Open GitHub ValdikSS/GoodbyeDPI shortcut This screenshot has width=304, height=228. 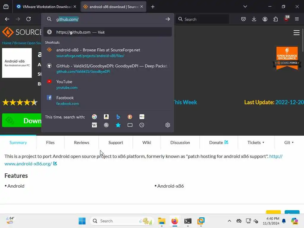pyautogui.click(x=107, y=69)
